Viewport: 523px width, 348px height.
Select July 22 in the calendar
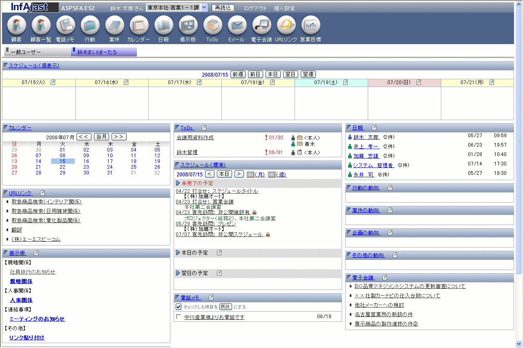62,167
